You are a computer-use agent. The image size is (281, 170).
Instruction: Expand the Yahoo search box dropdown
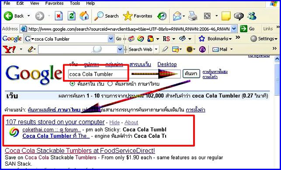click(x=120, y=49)
